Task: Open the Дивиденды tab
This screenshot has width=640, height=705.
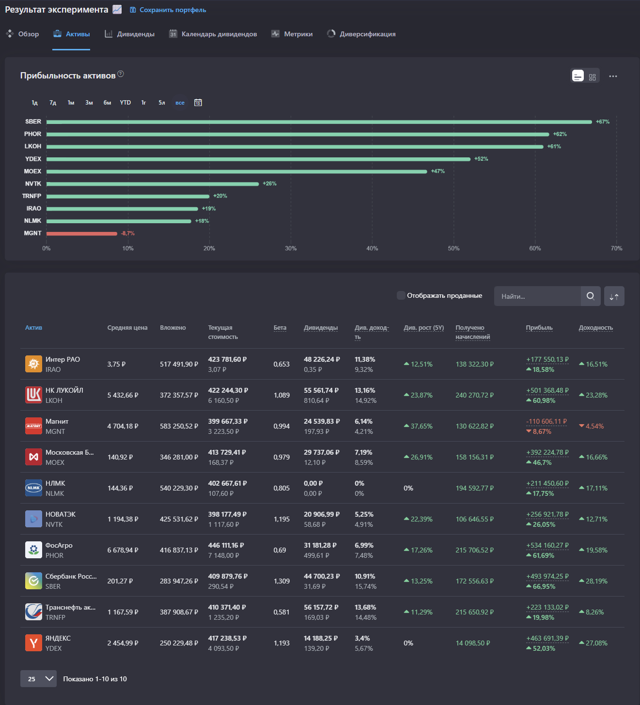Action: point(129,34)
